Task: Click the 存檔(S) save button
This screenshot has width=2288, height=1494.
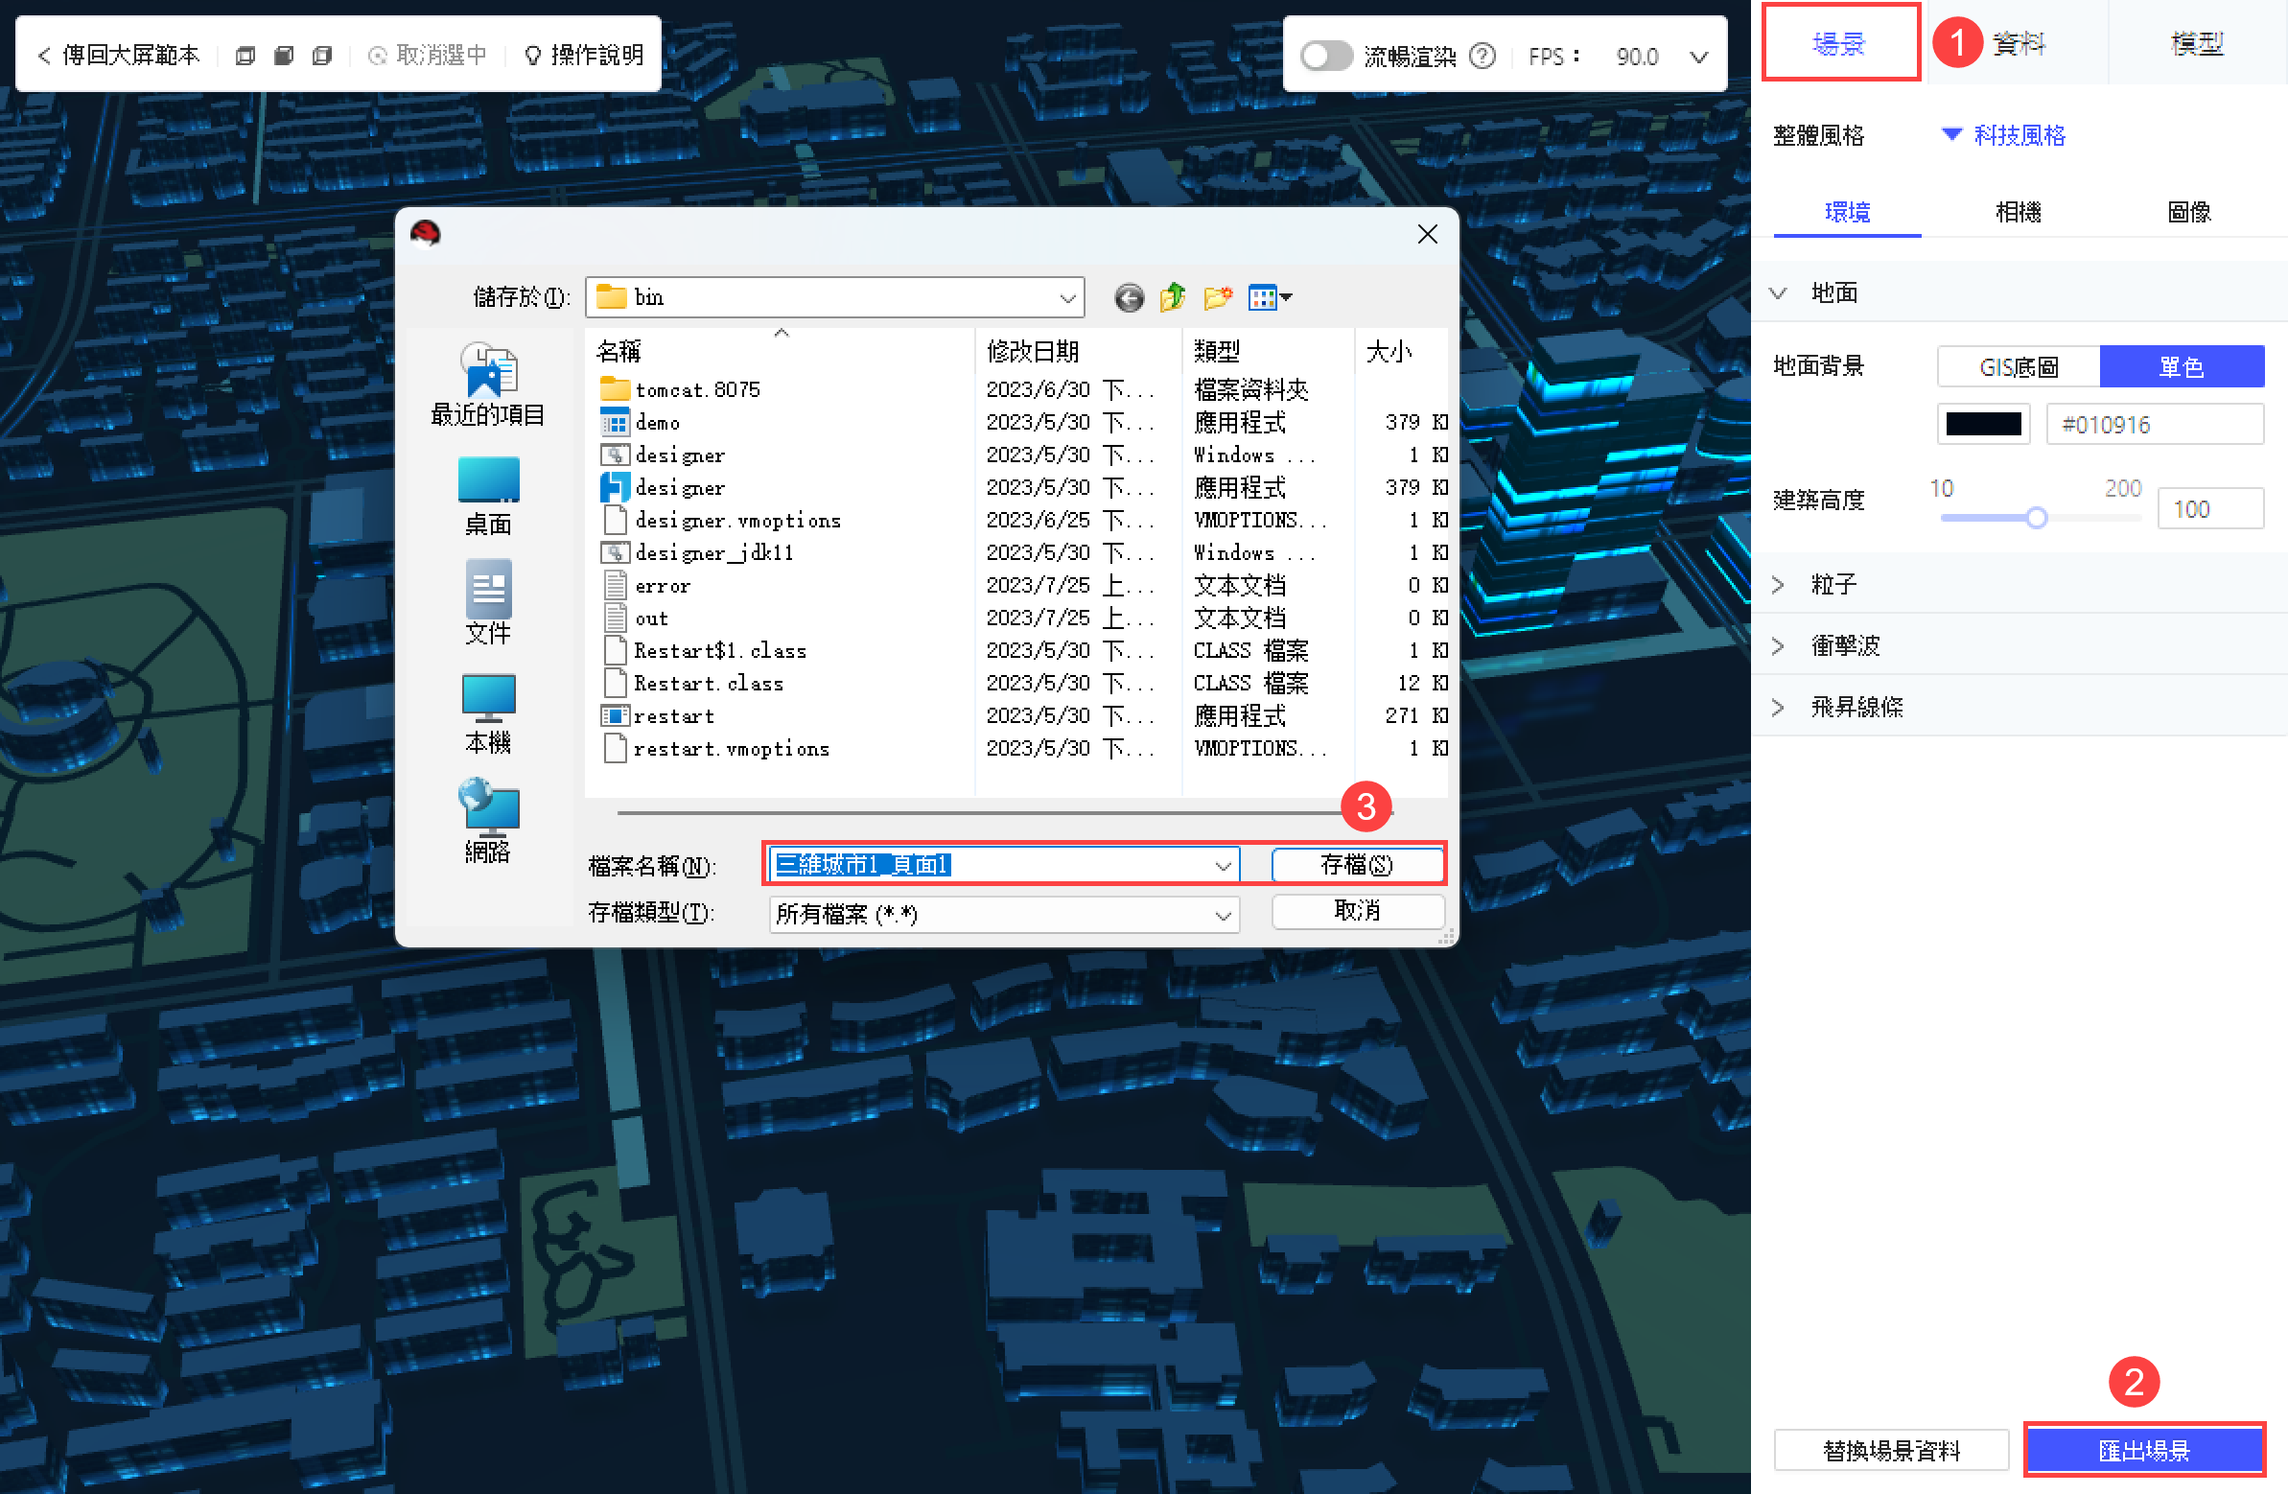Action: coord(1357,865)
